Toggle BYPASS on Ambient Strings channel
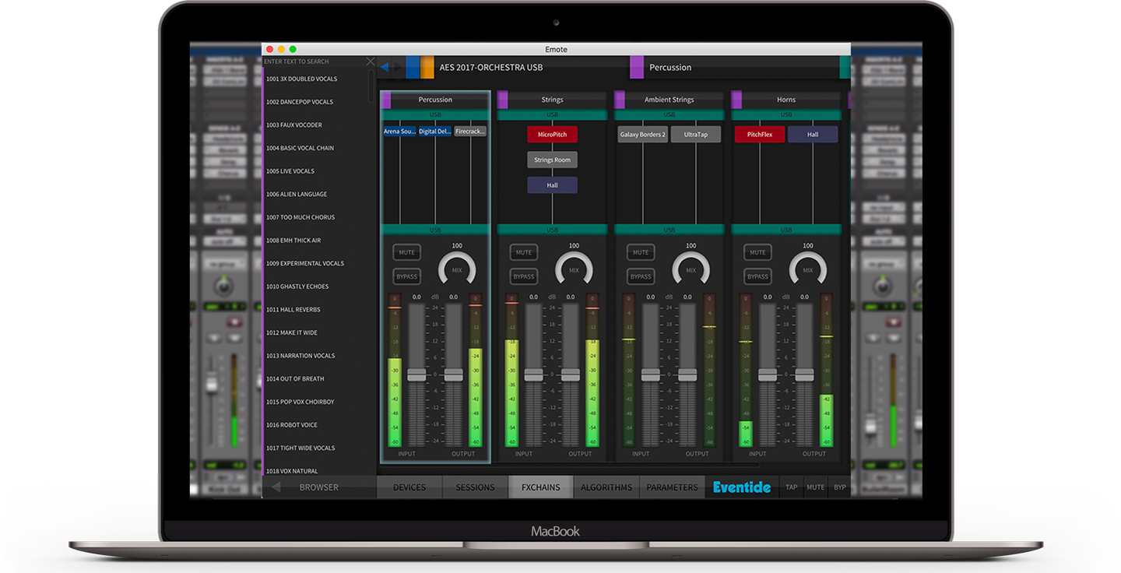 641,276
